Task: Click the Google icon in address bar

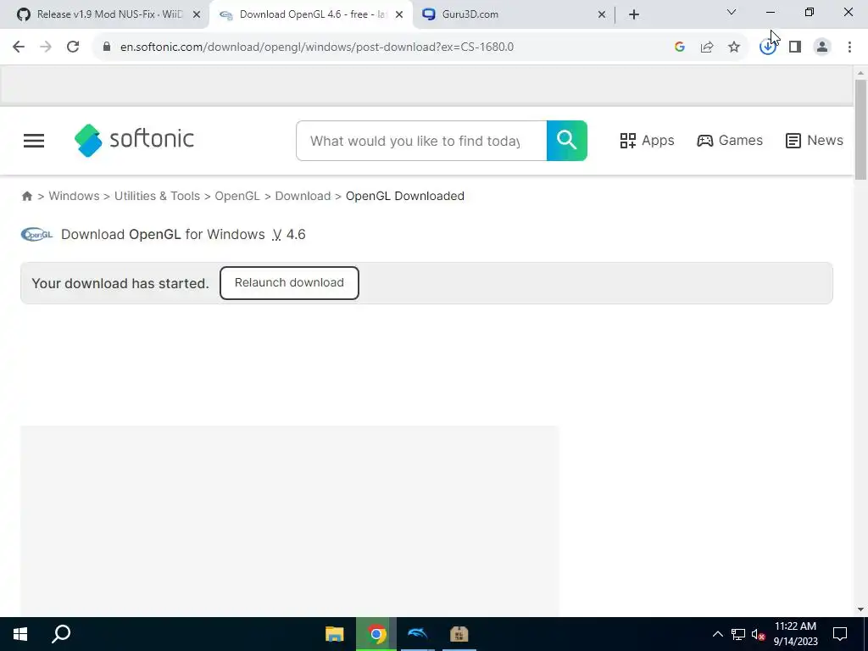Action: click(x=680, y=47)
